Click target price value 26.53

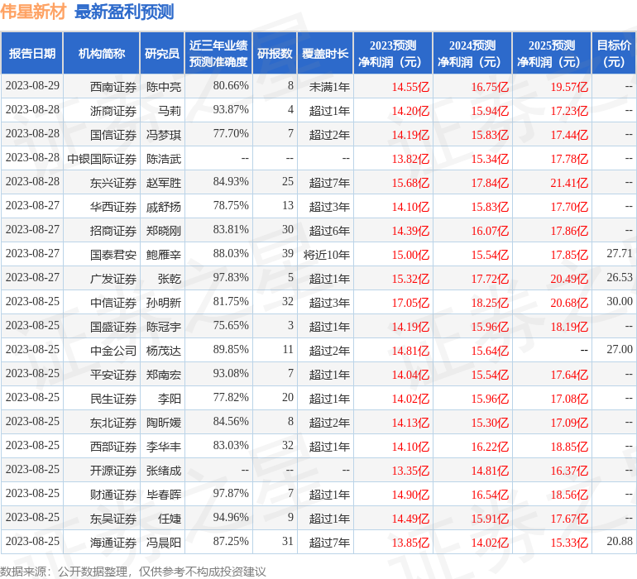pyautogui.click(x=620, y=277)
